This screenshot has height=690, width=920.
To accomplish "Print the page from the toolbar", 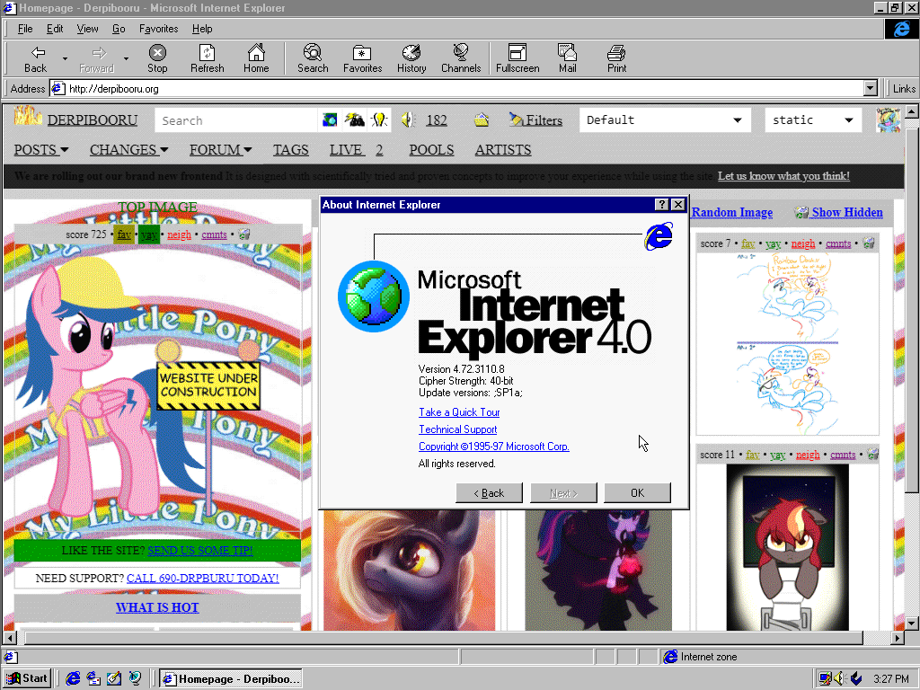I will [616, 58].
